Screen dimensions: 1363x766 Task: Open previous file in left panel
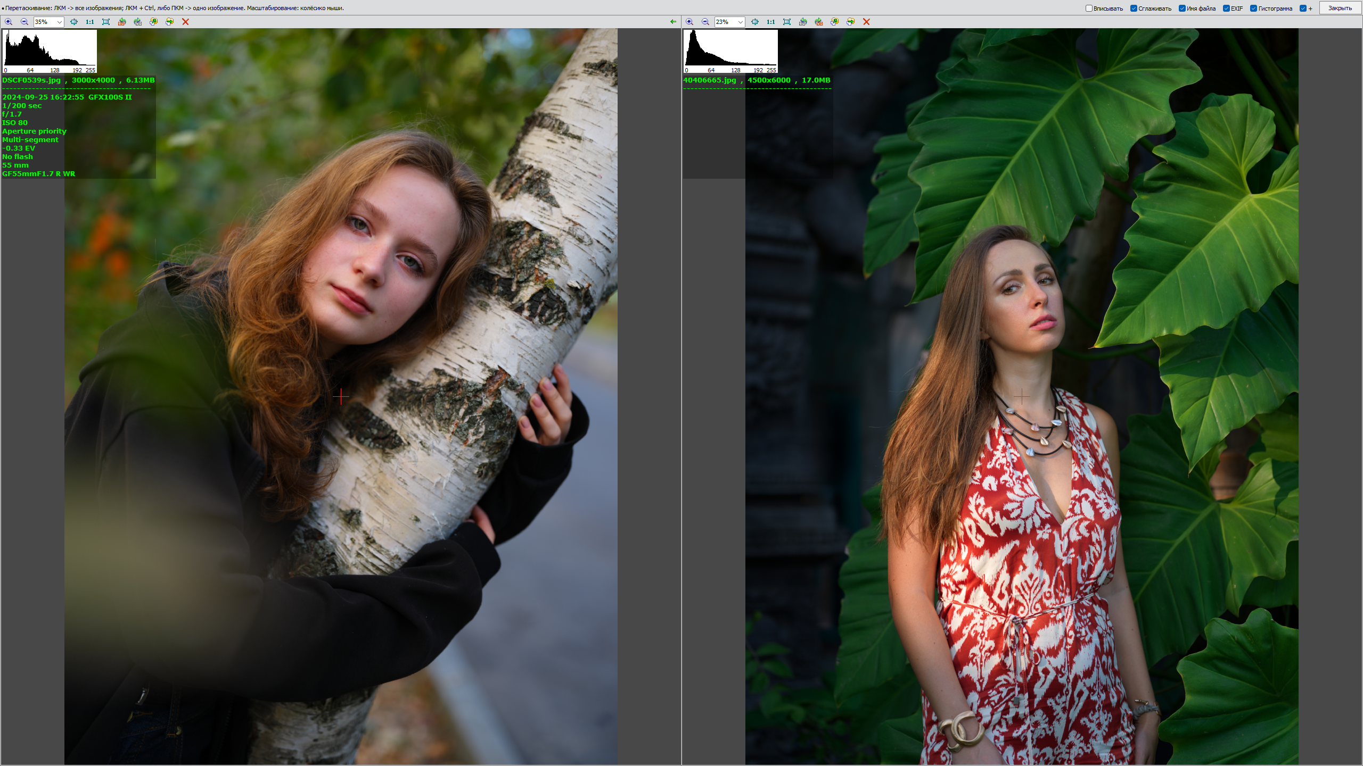coord(154,22)
